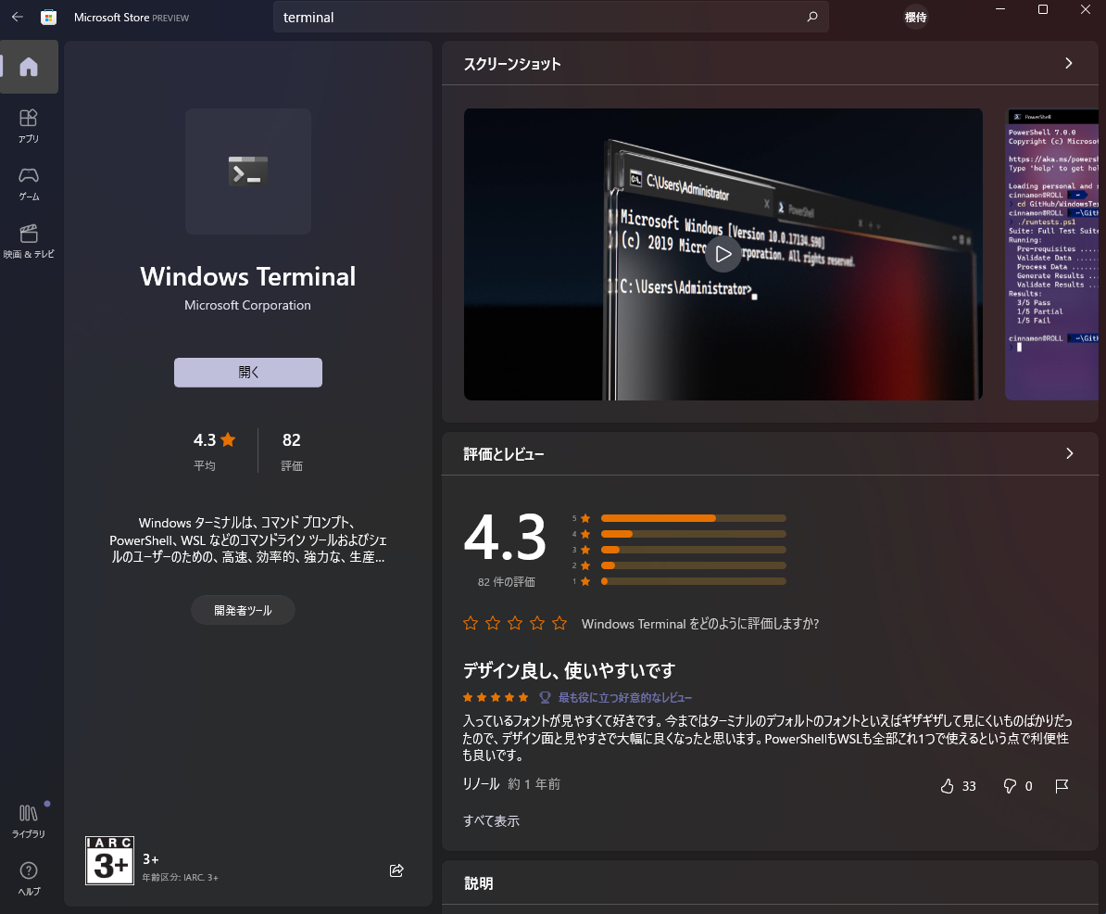The width and height of the screenshot is (1106, 914).
Task: Select the 説明 section heading
Action: coord(478,883)
